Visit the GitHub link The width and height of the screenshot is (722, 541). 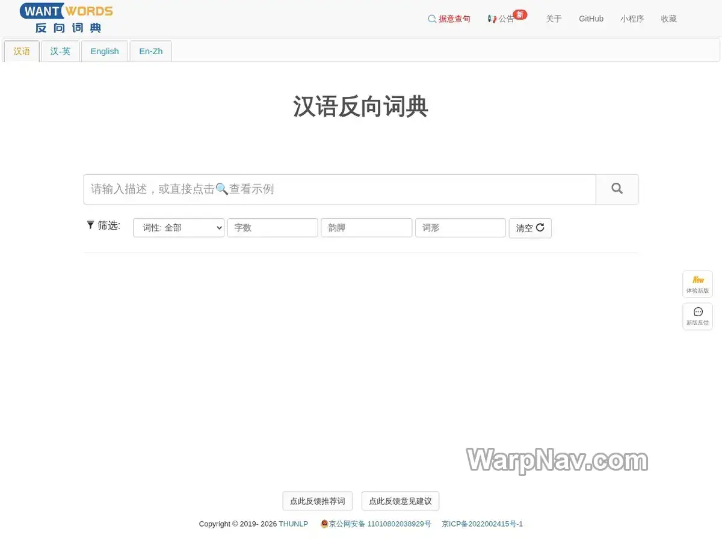[591, 19]
